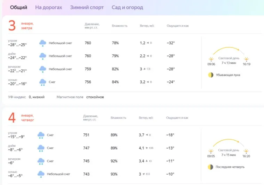Click the "7 ч 13 мин" daylight duration
Viewport: 264px width, 185px height.
coord(229,63)
